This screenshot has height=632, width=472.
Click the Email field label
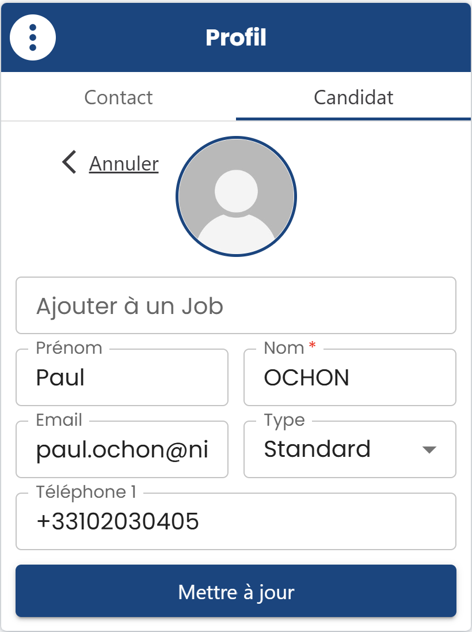[59, 420]
